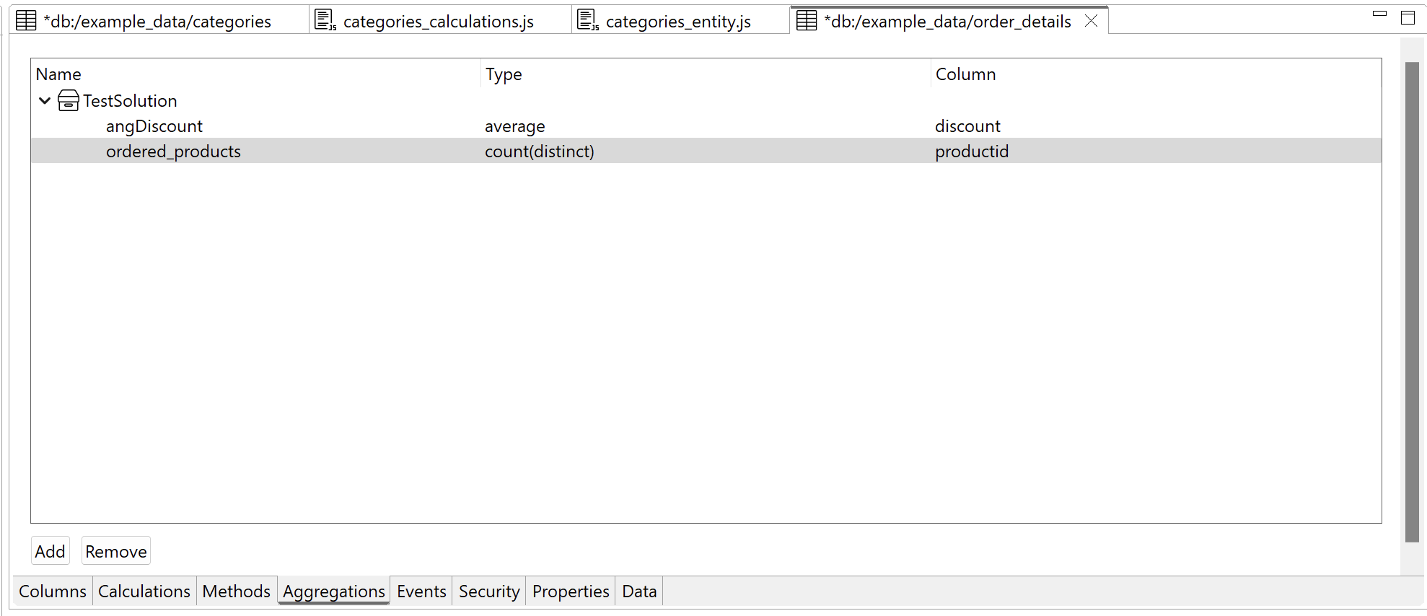The height and width of the screenshot is (616, 1427).
Task: Open the Events bottom tab
Action: click(x=421, y=591)
